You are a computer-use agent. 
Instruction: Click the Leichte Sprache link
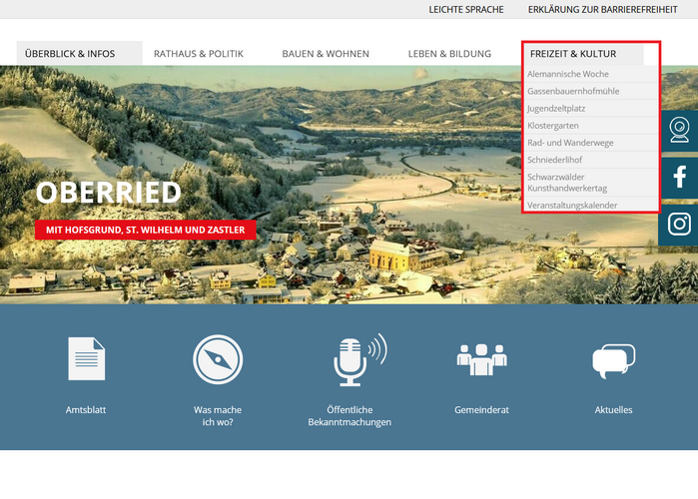(466, 9)
